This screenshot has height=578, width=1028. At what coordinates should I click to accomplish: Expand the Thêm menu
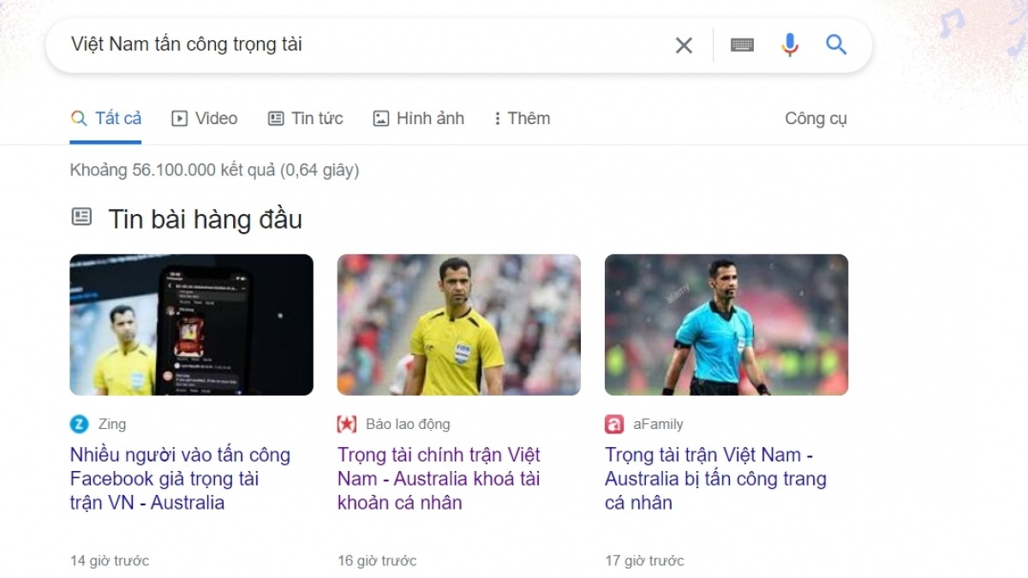tap(522, 119)
